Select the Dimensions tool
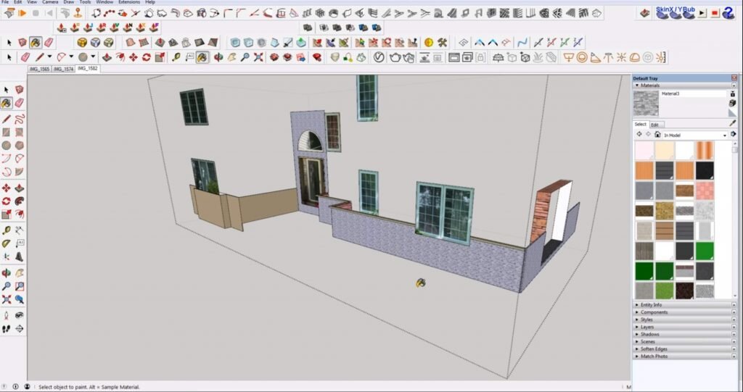The height and width of the screenshot is (392, 743). click(20, 230)
